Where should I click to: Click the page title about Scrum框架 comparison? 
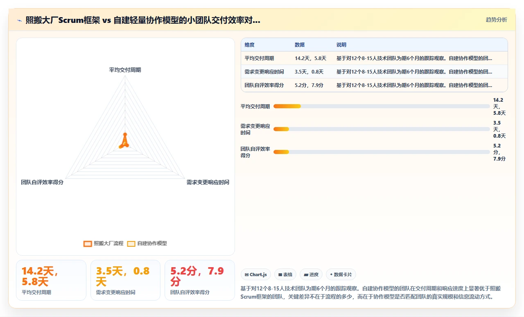click(x=143, y=20)
